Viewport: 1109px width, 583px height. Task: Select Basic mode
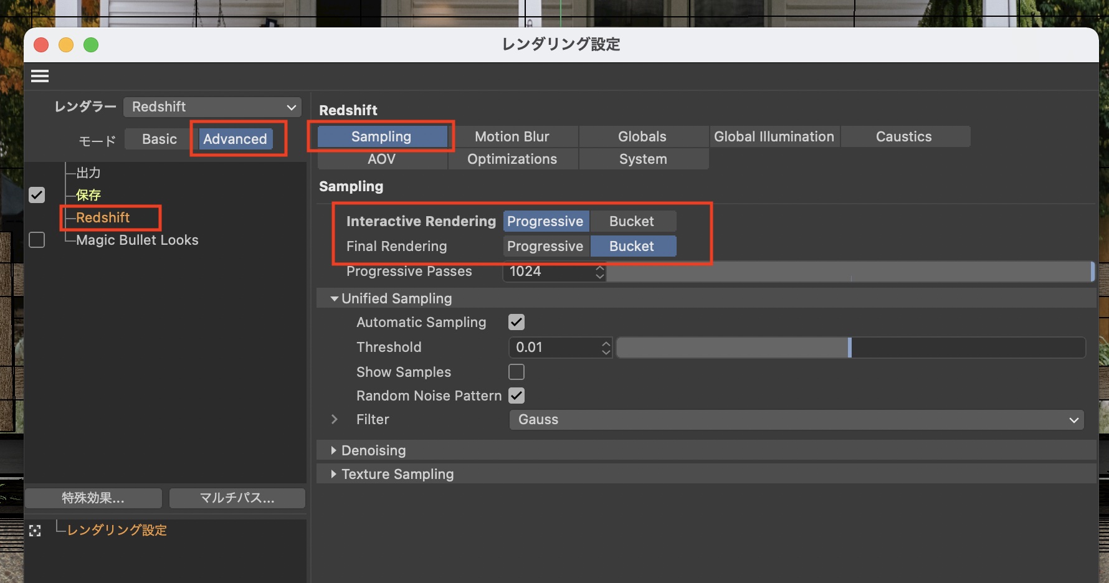tap(159, 139)
